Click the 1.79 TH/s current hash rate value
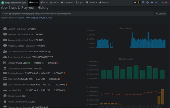The height and width of the screenshot is (108, 170). [x=31, y=29]
